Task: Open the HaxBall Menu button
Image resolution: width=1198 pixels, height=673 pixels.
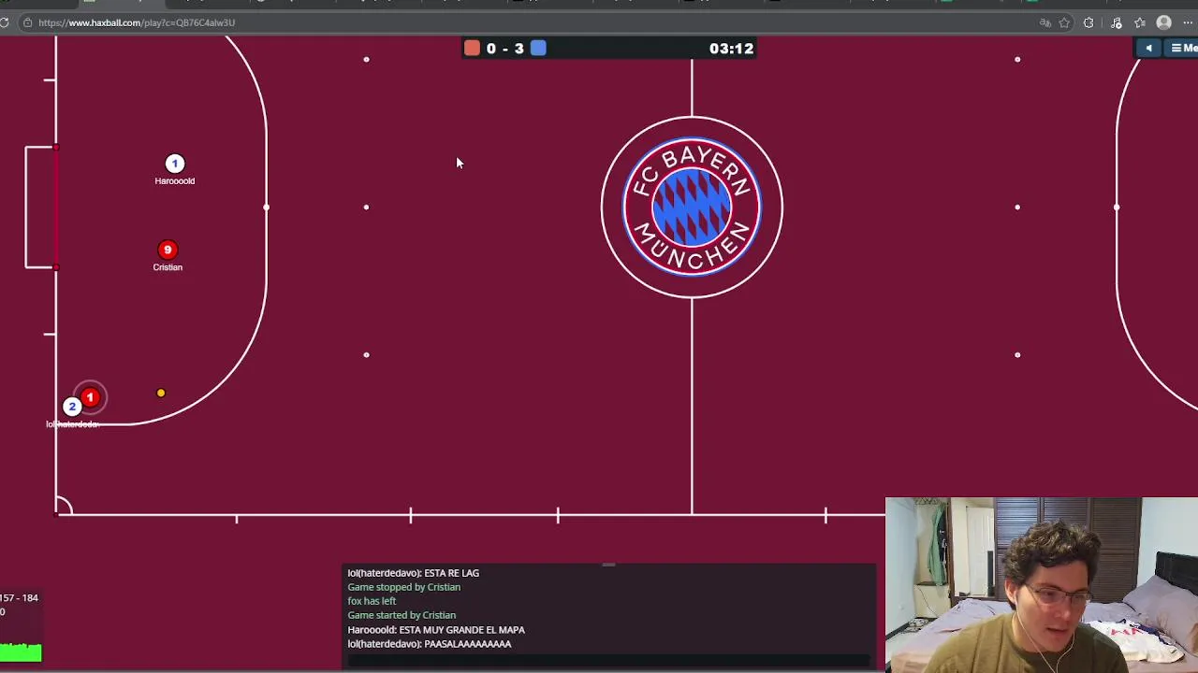Action: pos(1183,48)
